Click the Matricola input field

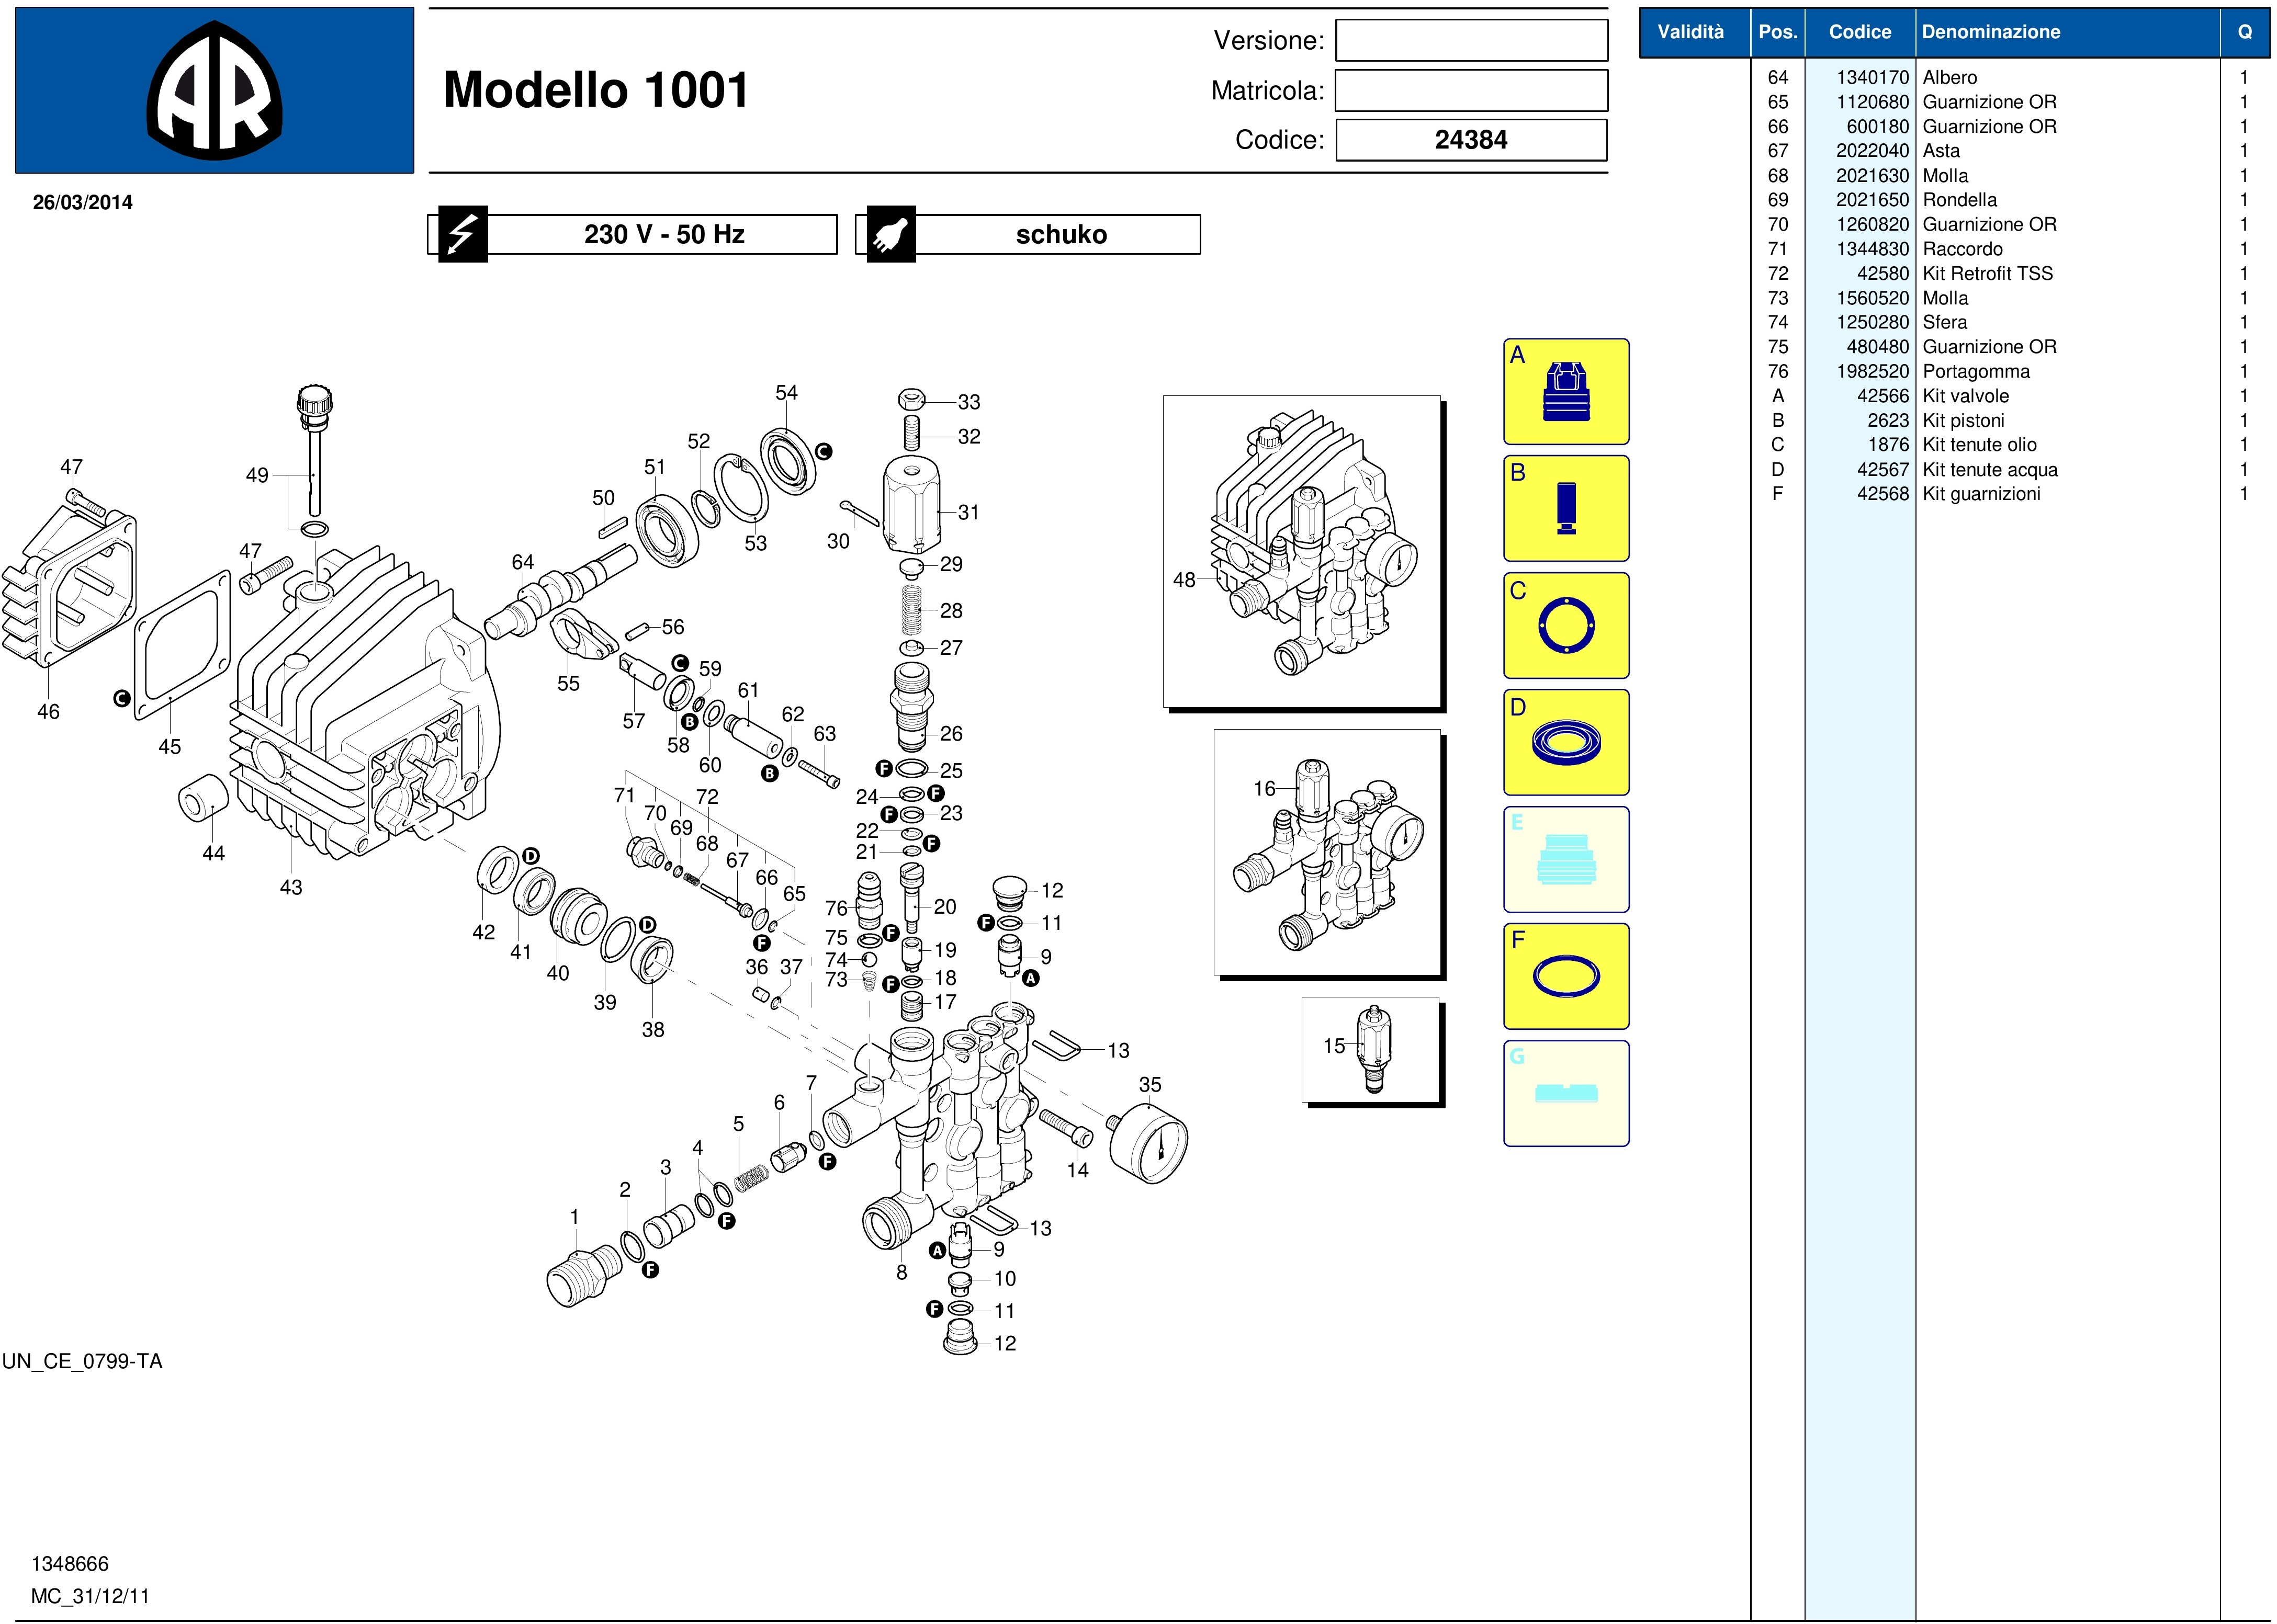1471,90
